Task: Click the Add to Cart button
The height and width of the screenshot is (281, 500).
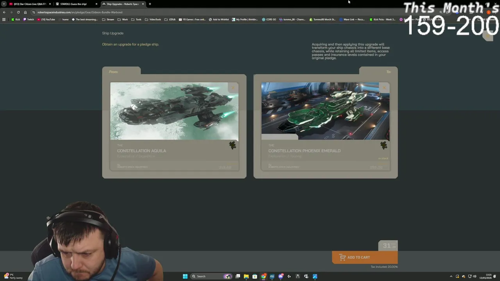Action: coord(365,257)
